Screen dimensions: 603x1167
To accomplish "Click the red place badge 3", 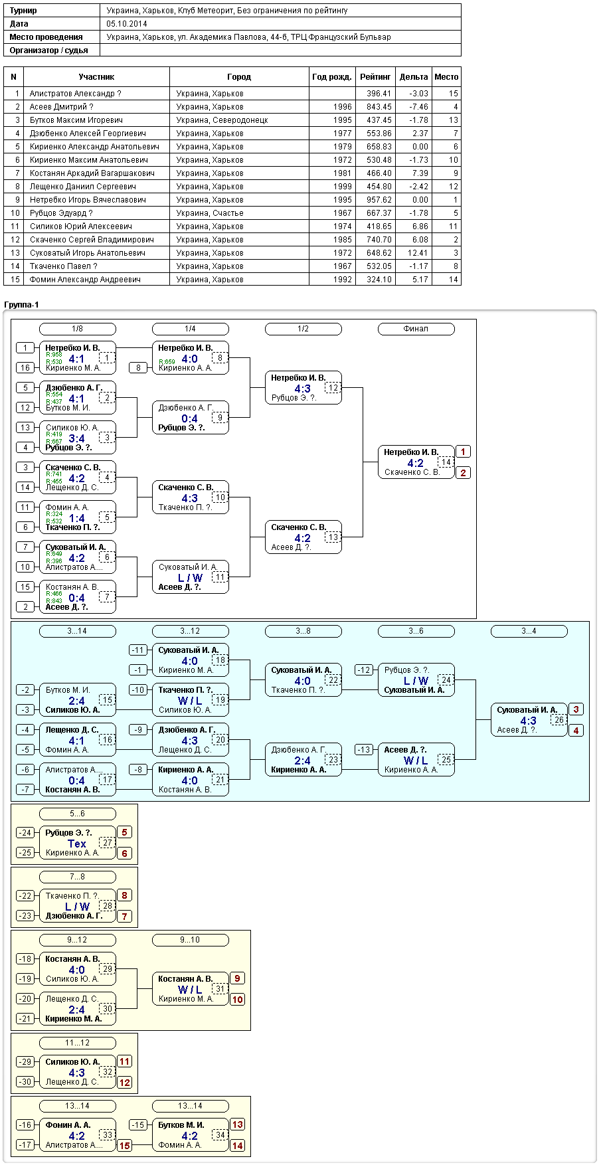I will [x=576, y=709].
